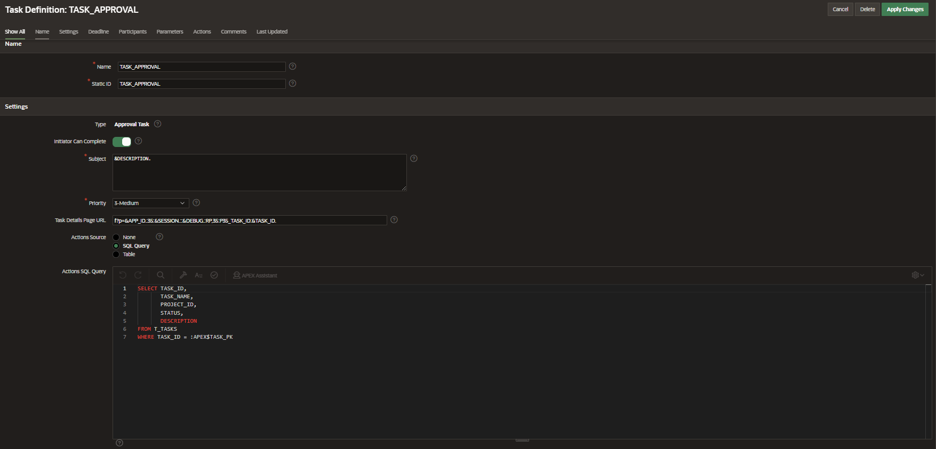Click line number 1 in the editor gutter
Screen dimensions: 936x449
pyautogui.click(x=125, y=289)
